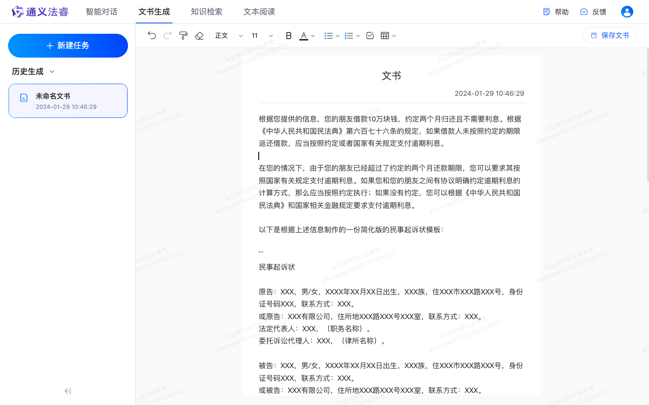Image resolution: width=649 pixels, height=405 pixels.
Task: Click the numbered list icon
Action: tap(350, 35)
